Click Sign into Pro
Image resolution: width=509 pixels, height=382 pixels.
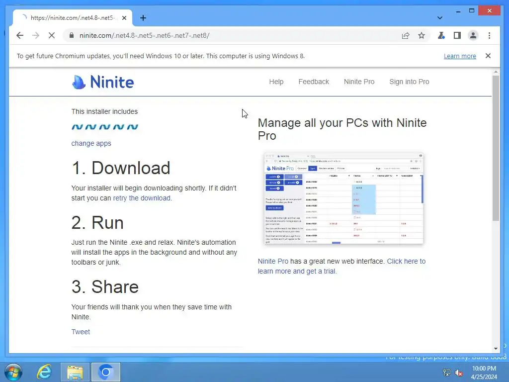(409, 82)
